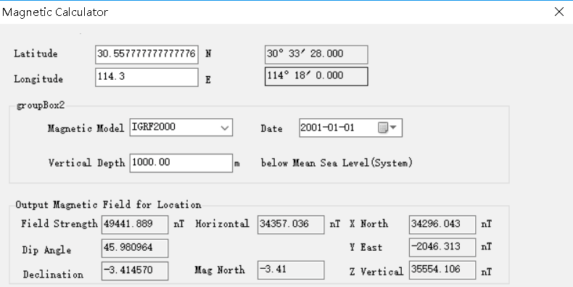This screenshot has width=573, height=287.
Task: Select the Dip Angle output value
Action: point(135,249)
